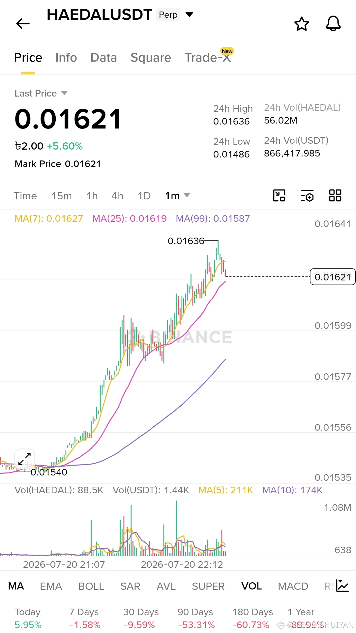Switch to the Square tab

click(x=151, y=58)
